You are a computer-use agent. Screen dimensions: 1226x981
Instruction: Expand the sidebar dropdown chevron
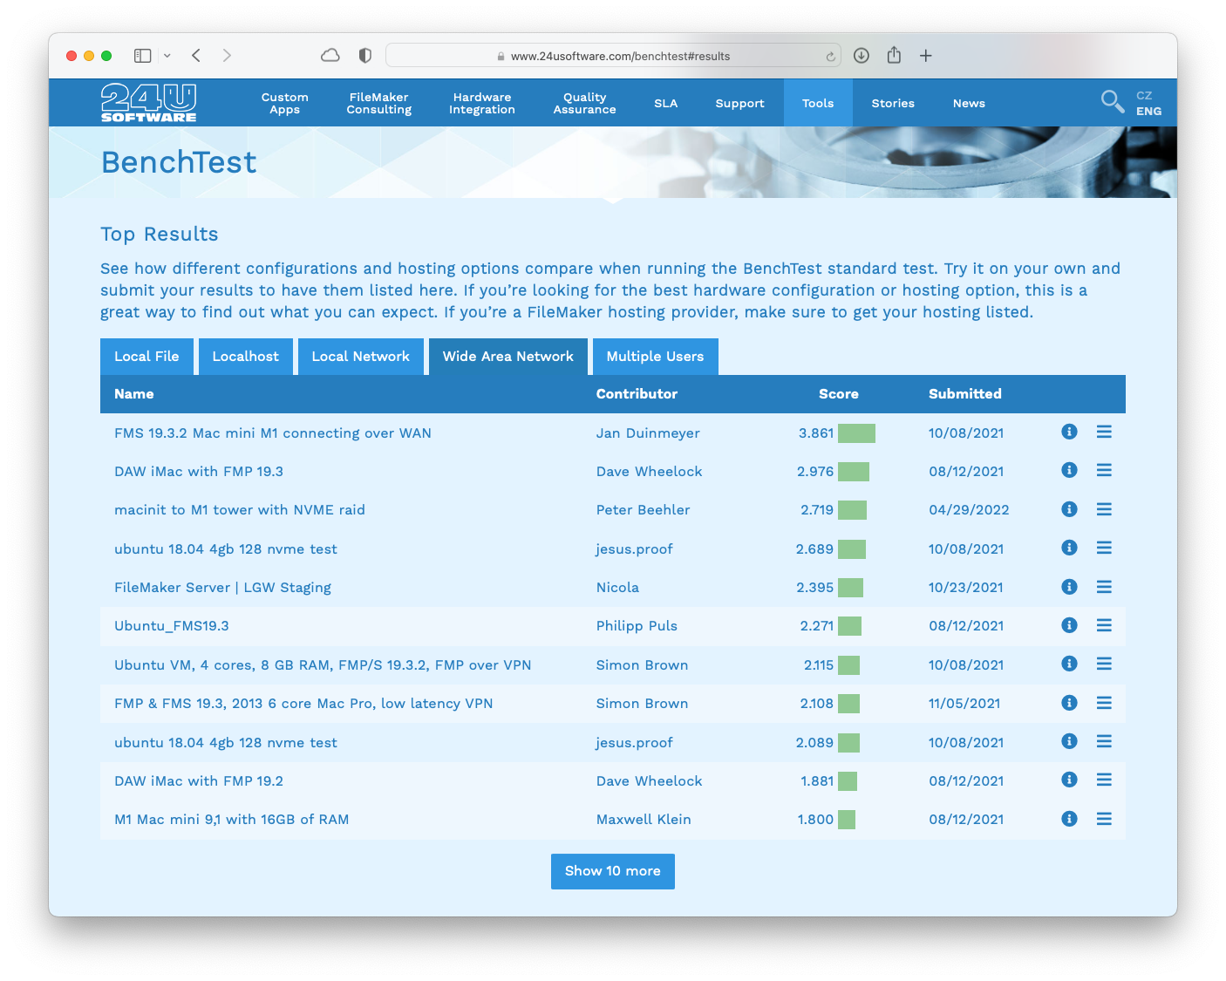coord(167,56)
